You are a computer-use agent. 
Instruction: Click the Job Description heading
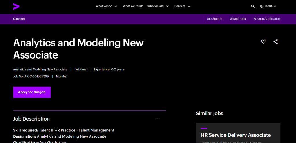pyautogui.click(x=32, y=119)
